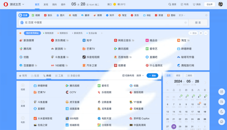Open the 知乎 bookmark

[x=87, y=40]
